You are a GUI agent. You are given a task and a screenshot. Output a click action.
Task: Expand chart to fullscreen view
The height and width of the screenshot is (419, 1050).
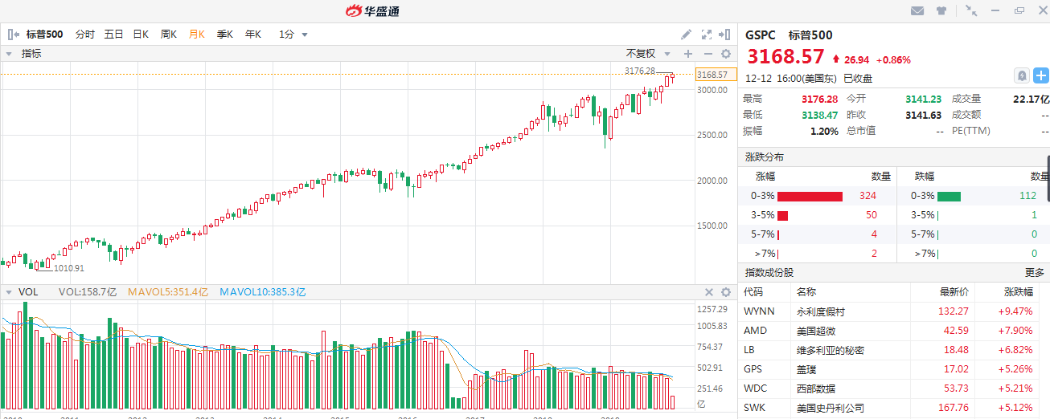click(x=707, y=35)
